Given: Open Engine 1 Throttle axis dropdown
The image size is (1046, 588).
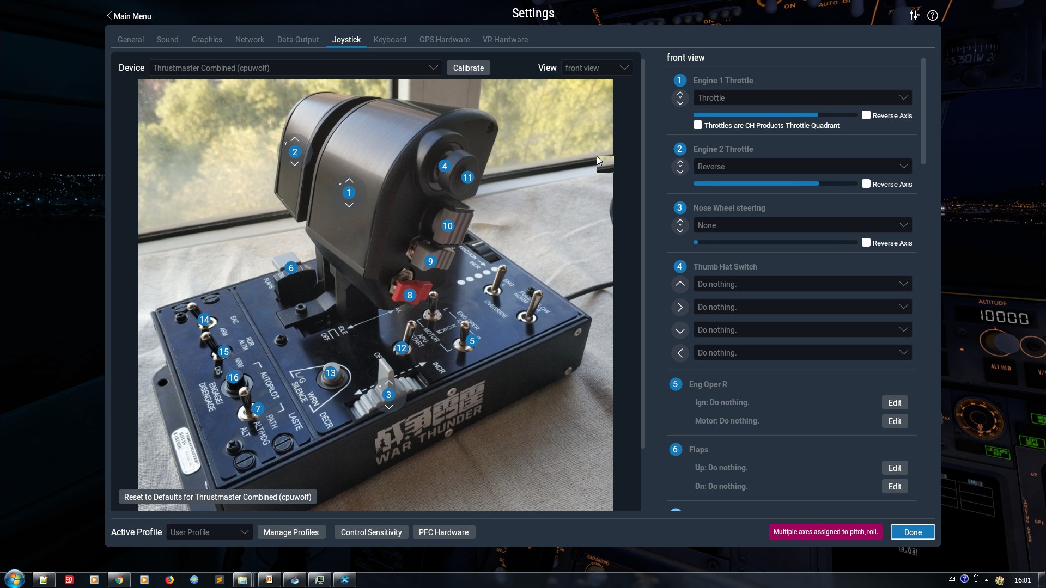Looking at the screenshot, I should pyautogui.click(x=802, y=98).
